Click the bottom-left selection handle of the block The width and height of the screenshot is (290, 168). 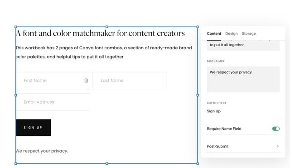[16, 163]
